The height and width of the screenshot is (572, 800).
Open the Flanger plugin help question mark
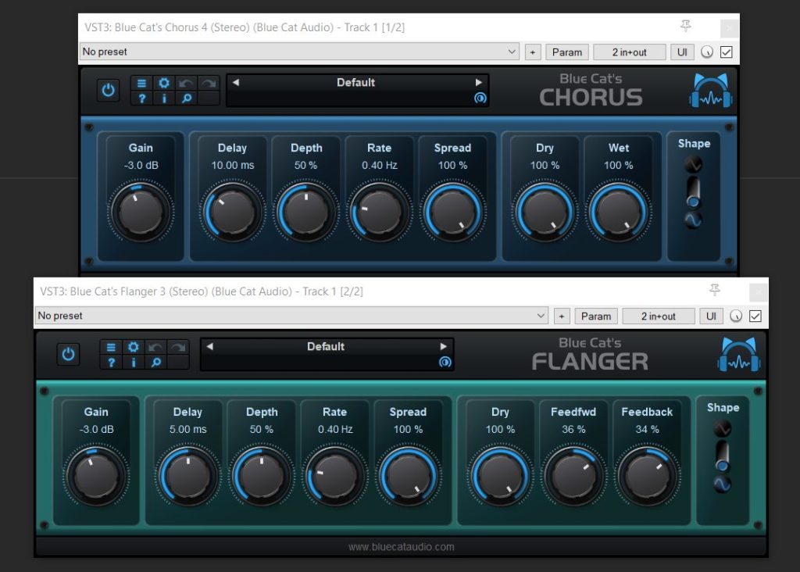[x=111, y=363]
